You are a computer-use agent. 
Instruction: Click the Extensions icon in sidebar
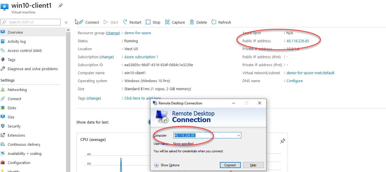pyautogui.click(x=3, y=135)
